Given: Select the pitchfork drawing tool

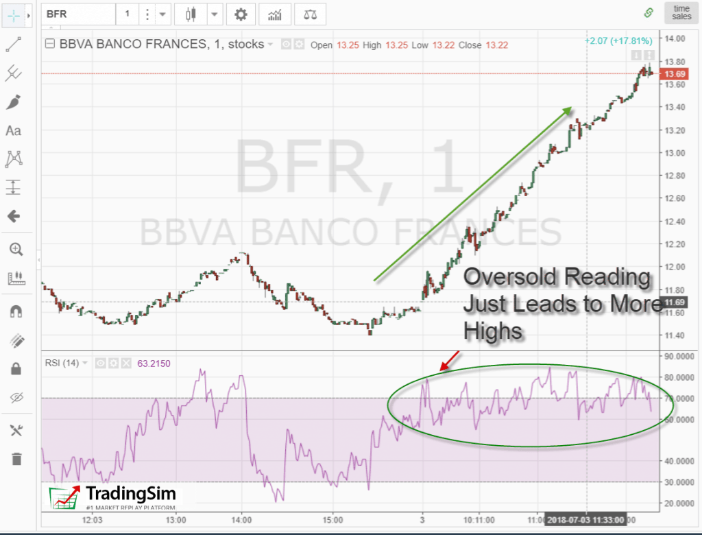Looking at the screenshot, I should coord(14,73).
